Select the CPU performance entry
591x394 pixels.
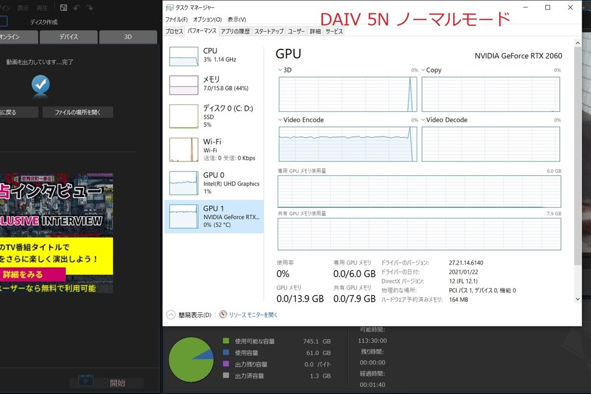pyautogui.click(x=214, y=56)
